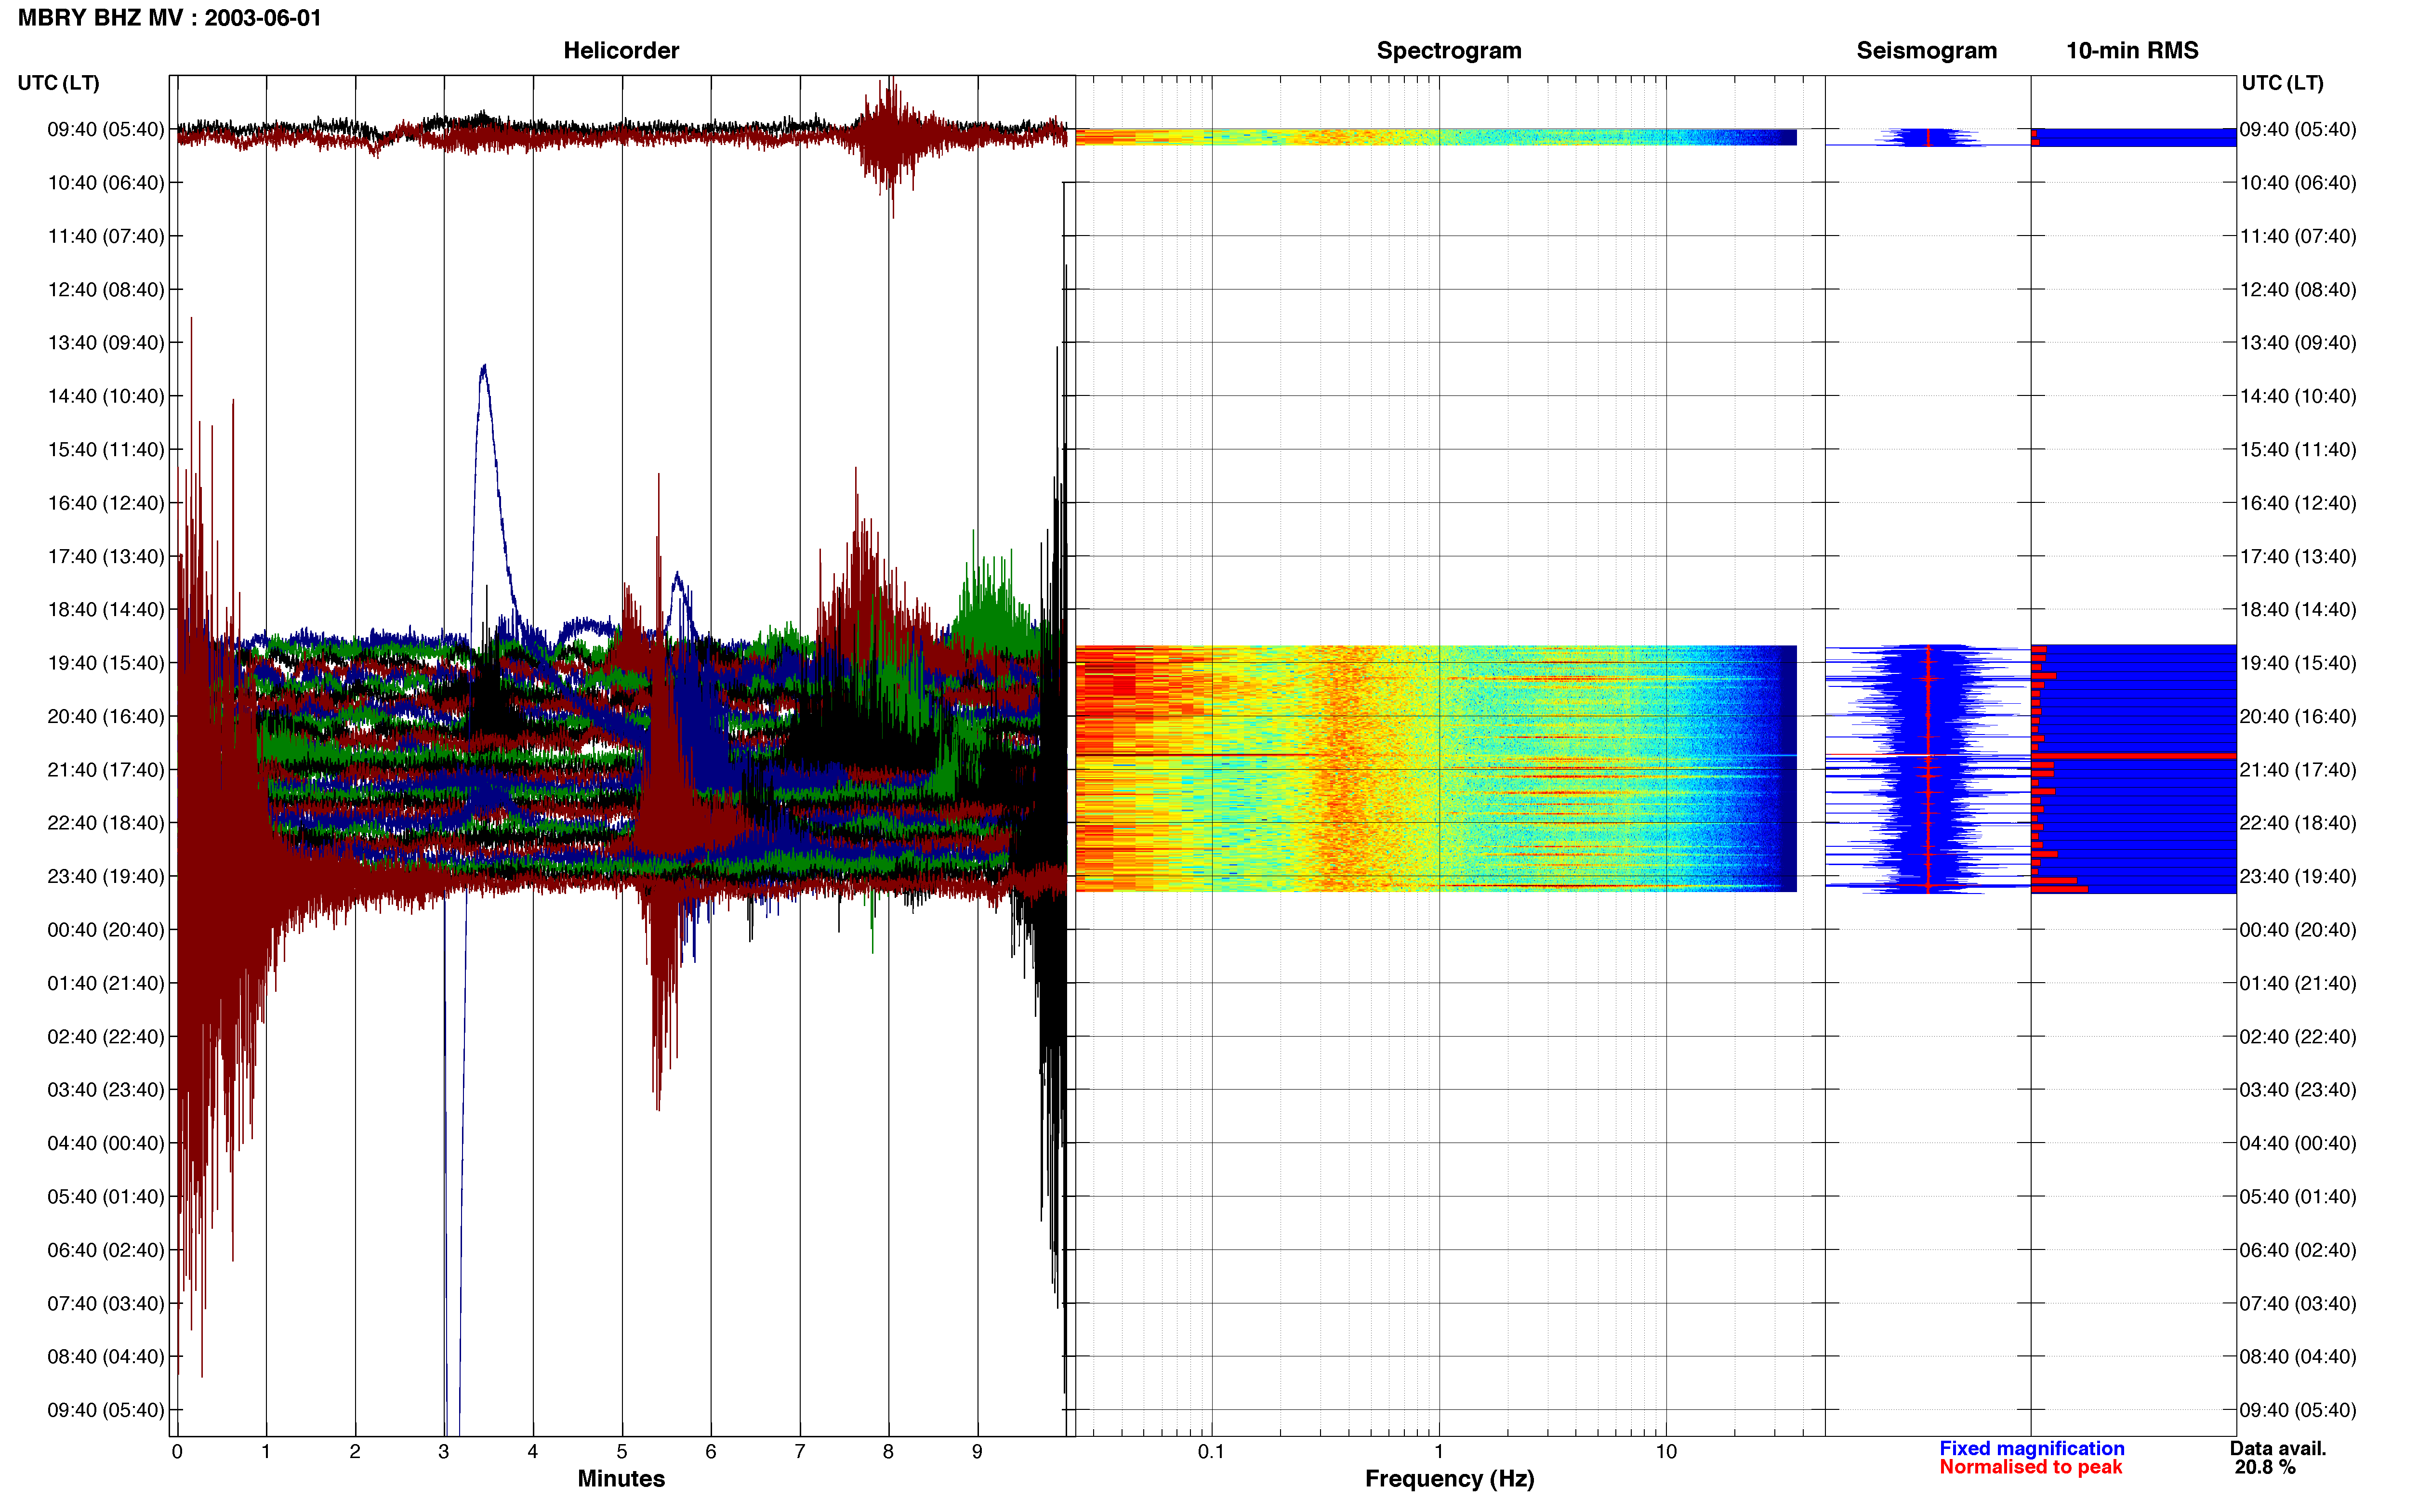Click the 'Data avail.' label
Viewport: 2418px width, 1512px height.
pos(2278,1448)
